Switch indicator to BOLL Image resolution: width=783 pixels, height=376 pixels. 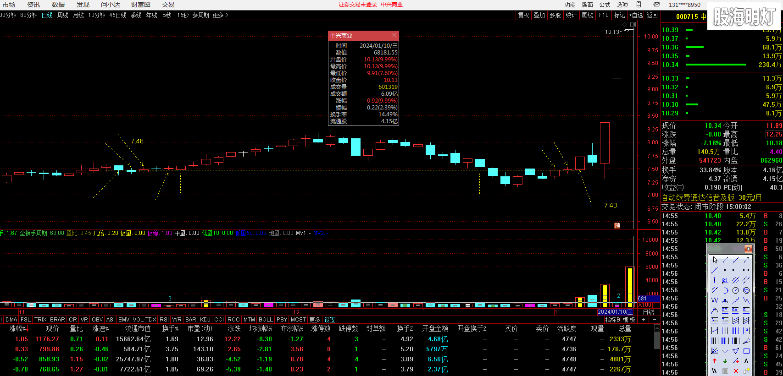tap(266, 320)
